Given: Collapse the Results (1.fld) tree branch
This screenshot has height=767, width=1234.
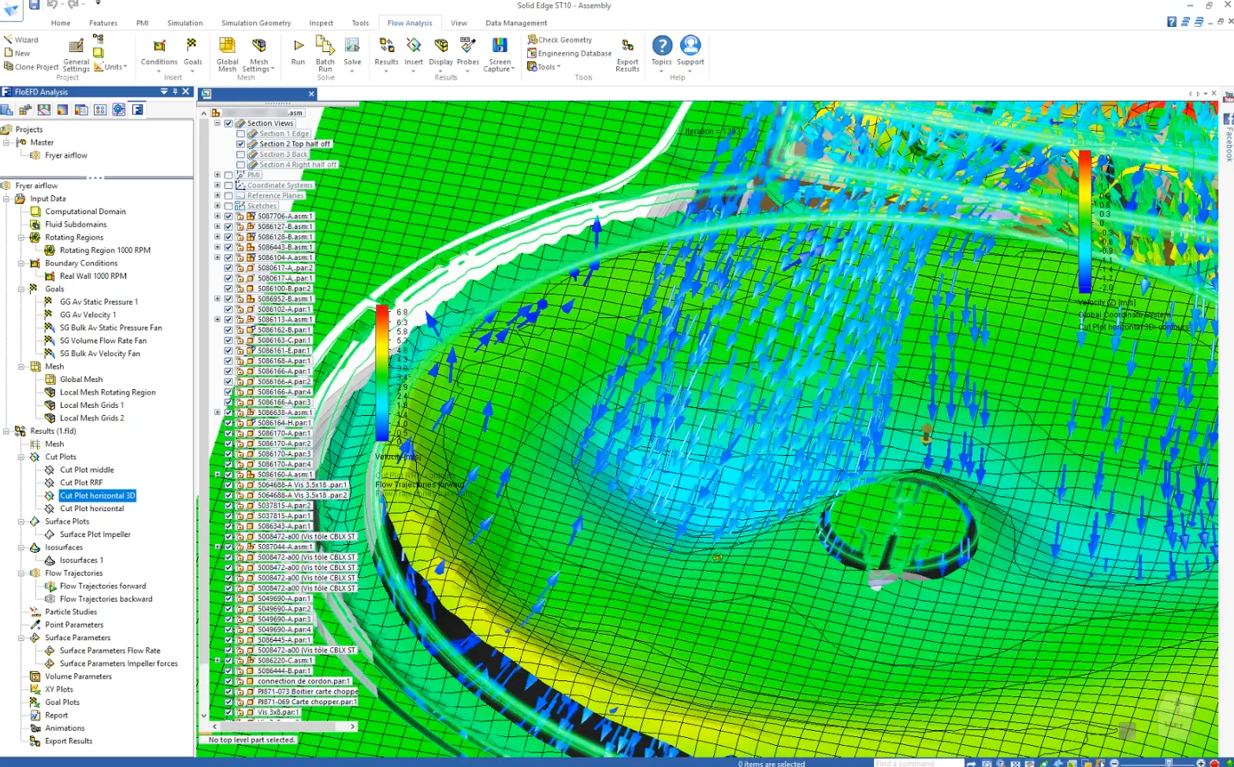Looking at the screenshot, I should (x=8, y=431).
